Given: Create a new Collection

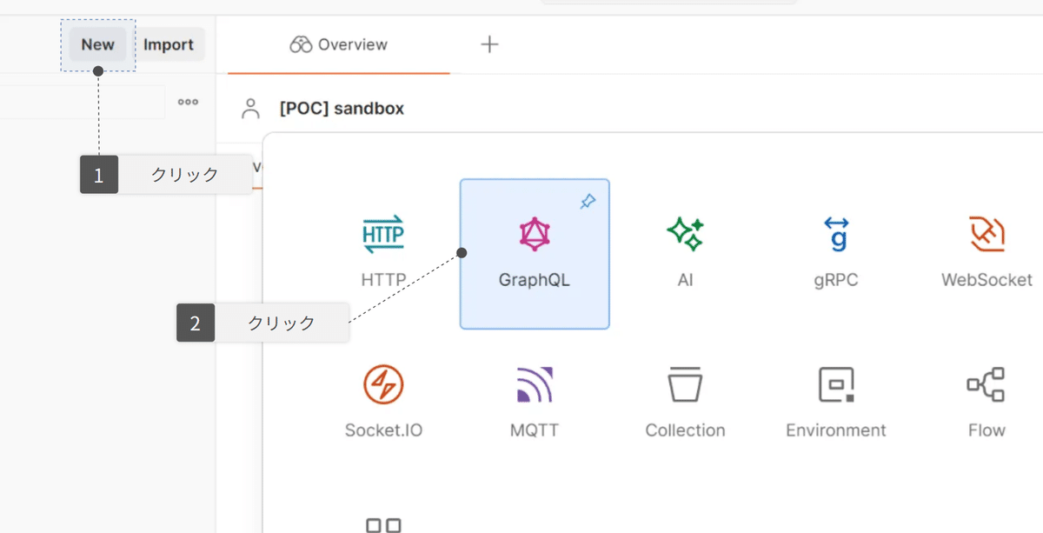Looking at the screenshot, I should [x=684, y=402].
